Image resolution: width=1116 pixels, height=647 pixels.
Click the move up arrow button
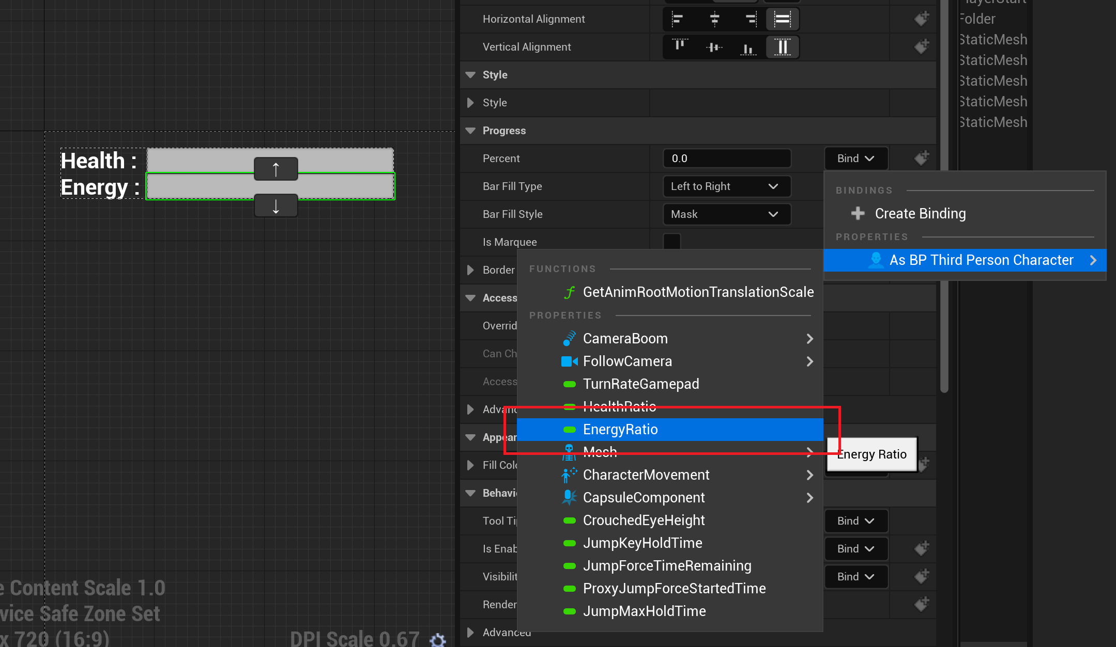(276, 169)
